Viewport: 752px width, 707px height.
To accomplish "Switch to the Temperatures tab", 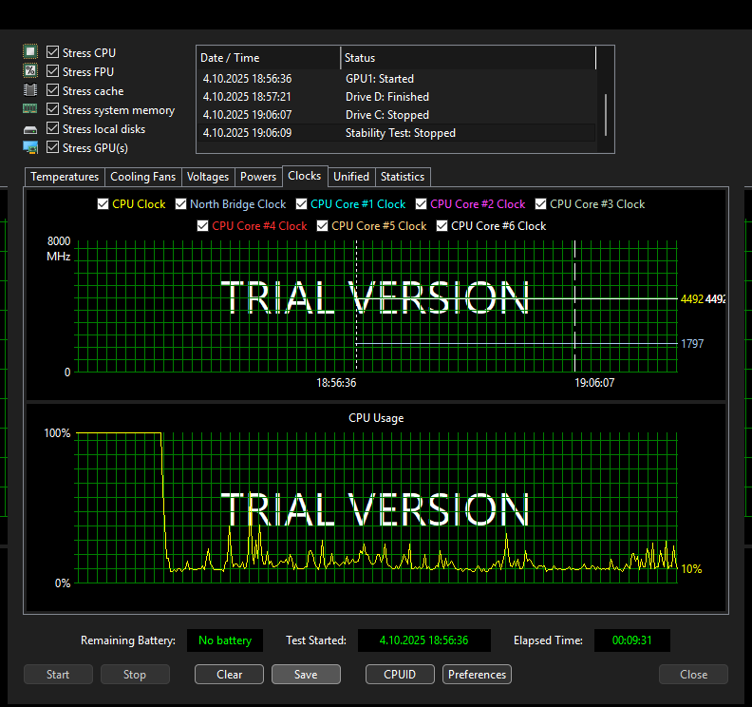I will 65,177.
